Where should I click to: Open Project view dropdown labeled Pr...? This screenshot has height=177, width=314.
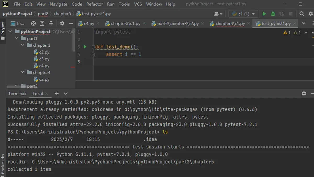pos(18,24)
